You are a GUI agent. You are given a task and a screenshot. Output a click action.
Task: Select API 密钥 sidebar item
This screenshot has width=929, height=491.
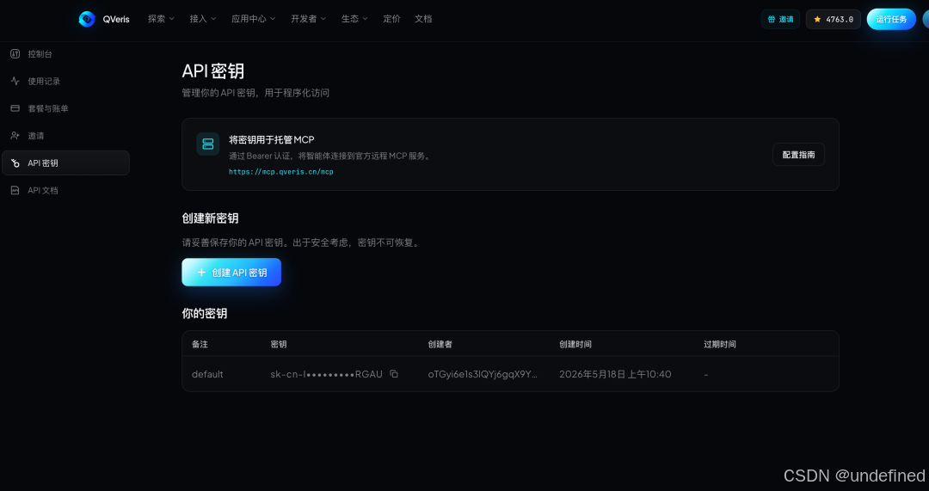coord(65,163)
